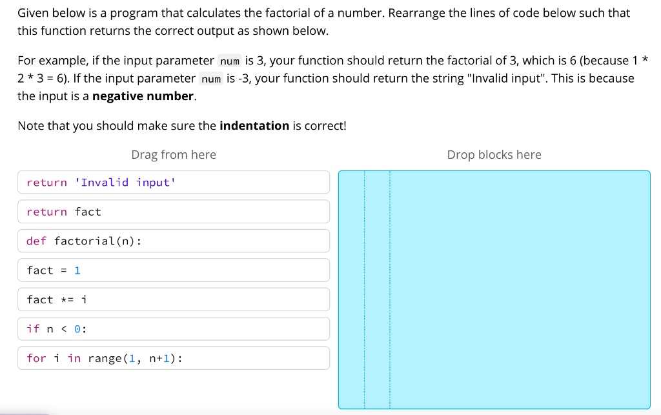Click the bolded word 'indentation' in instructions
661x415 pixels.
(254, 125)
